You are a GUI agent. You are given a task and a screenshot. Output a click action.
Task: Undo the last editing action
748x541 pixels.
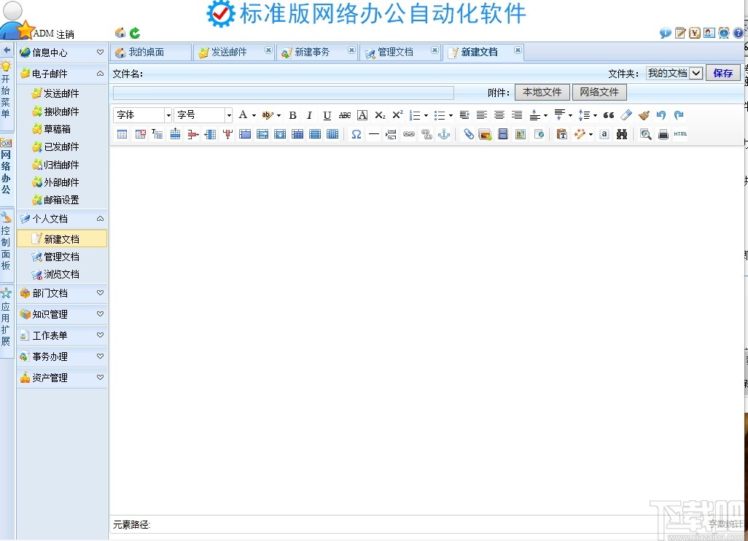click(661, 114)
